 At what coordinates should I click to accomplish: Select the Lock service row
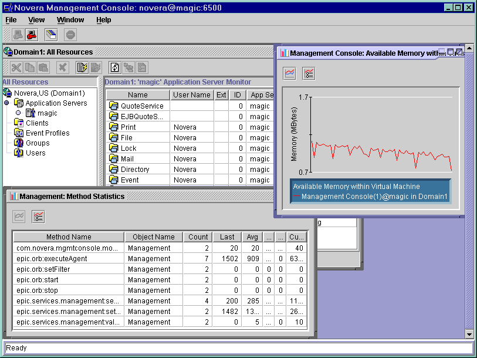point(190,148)
